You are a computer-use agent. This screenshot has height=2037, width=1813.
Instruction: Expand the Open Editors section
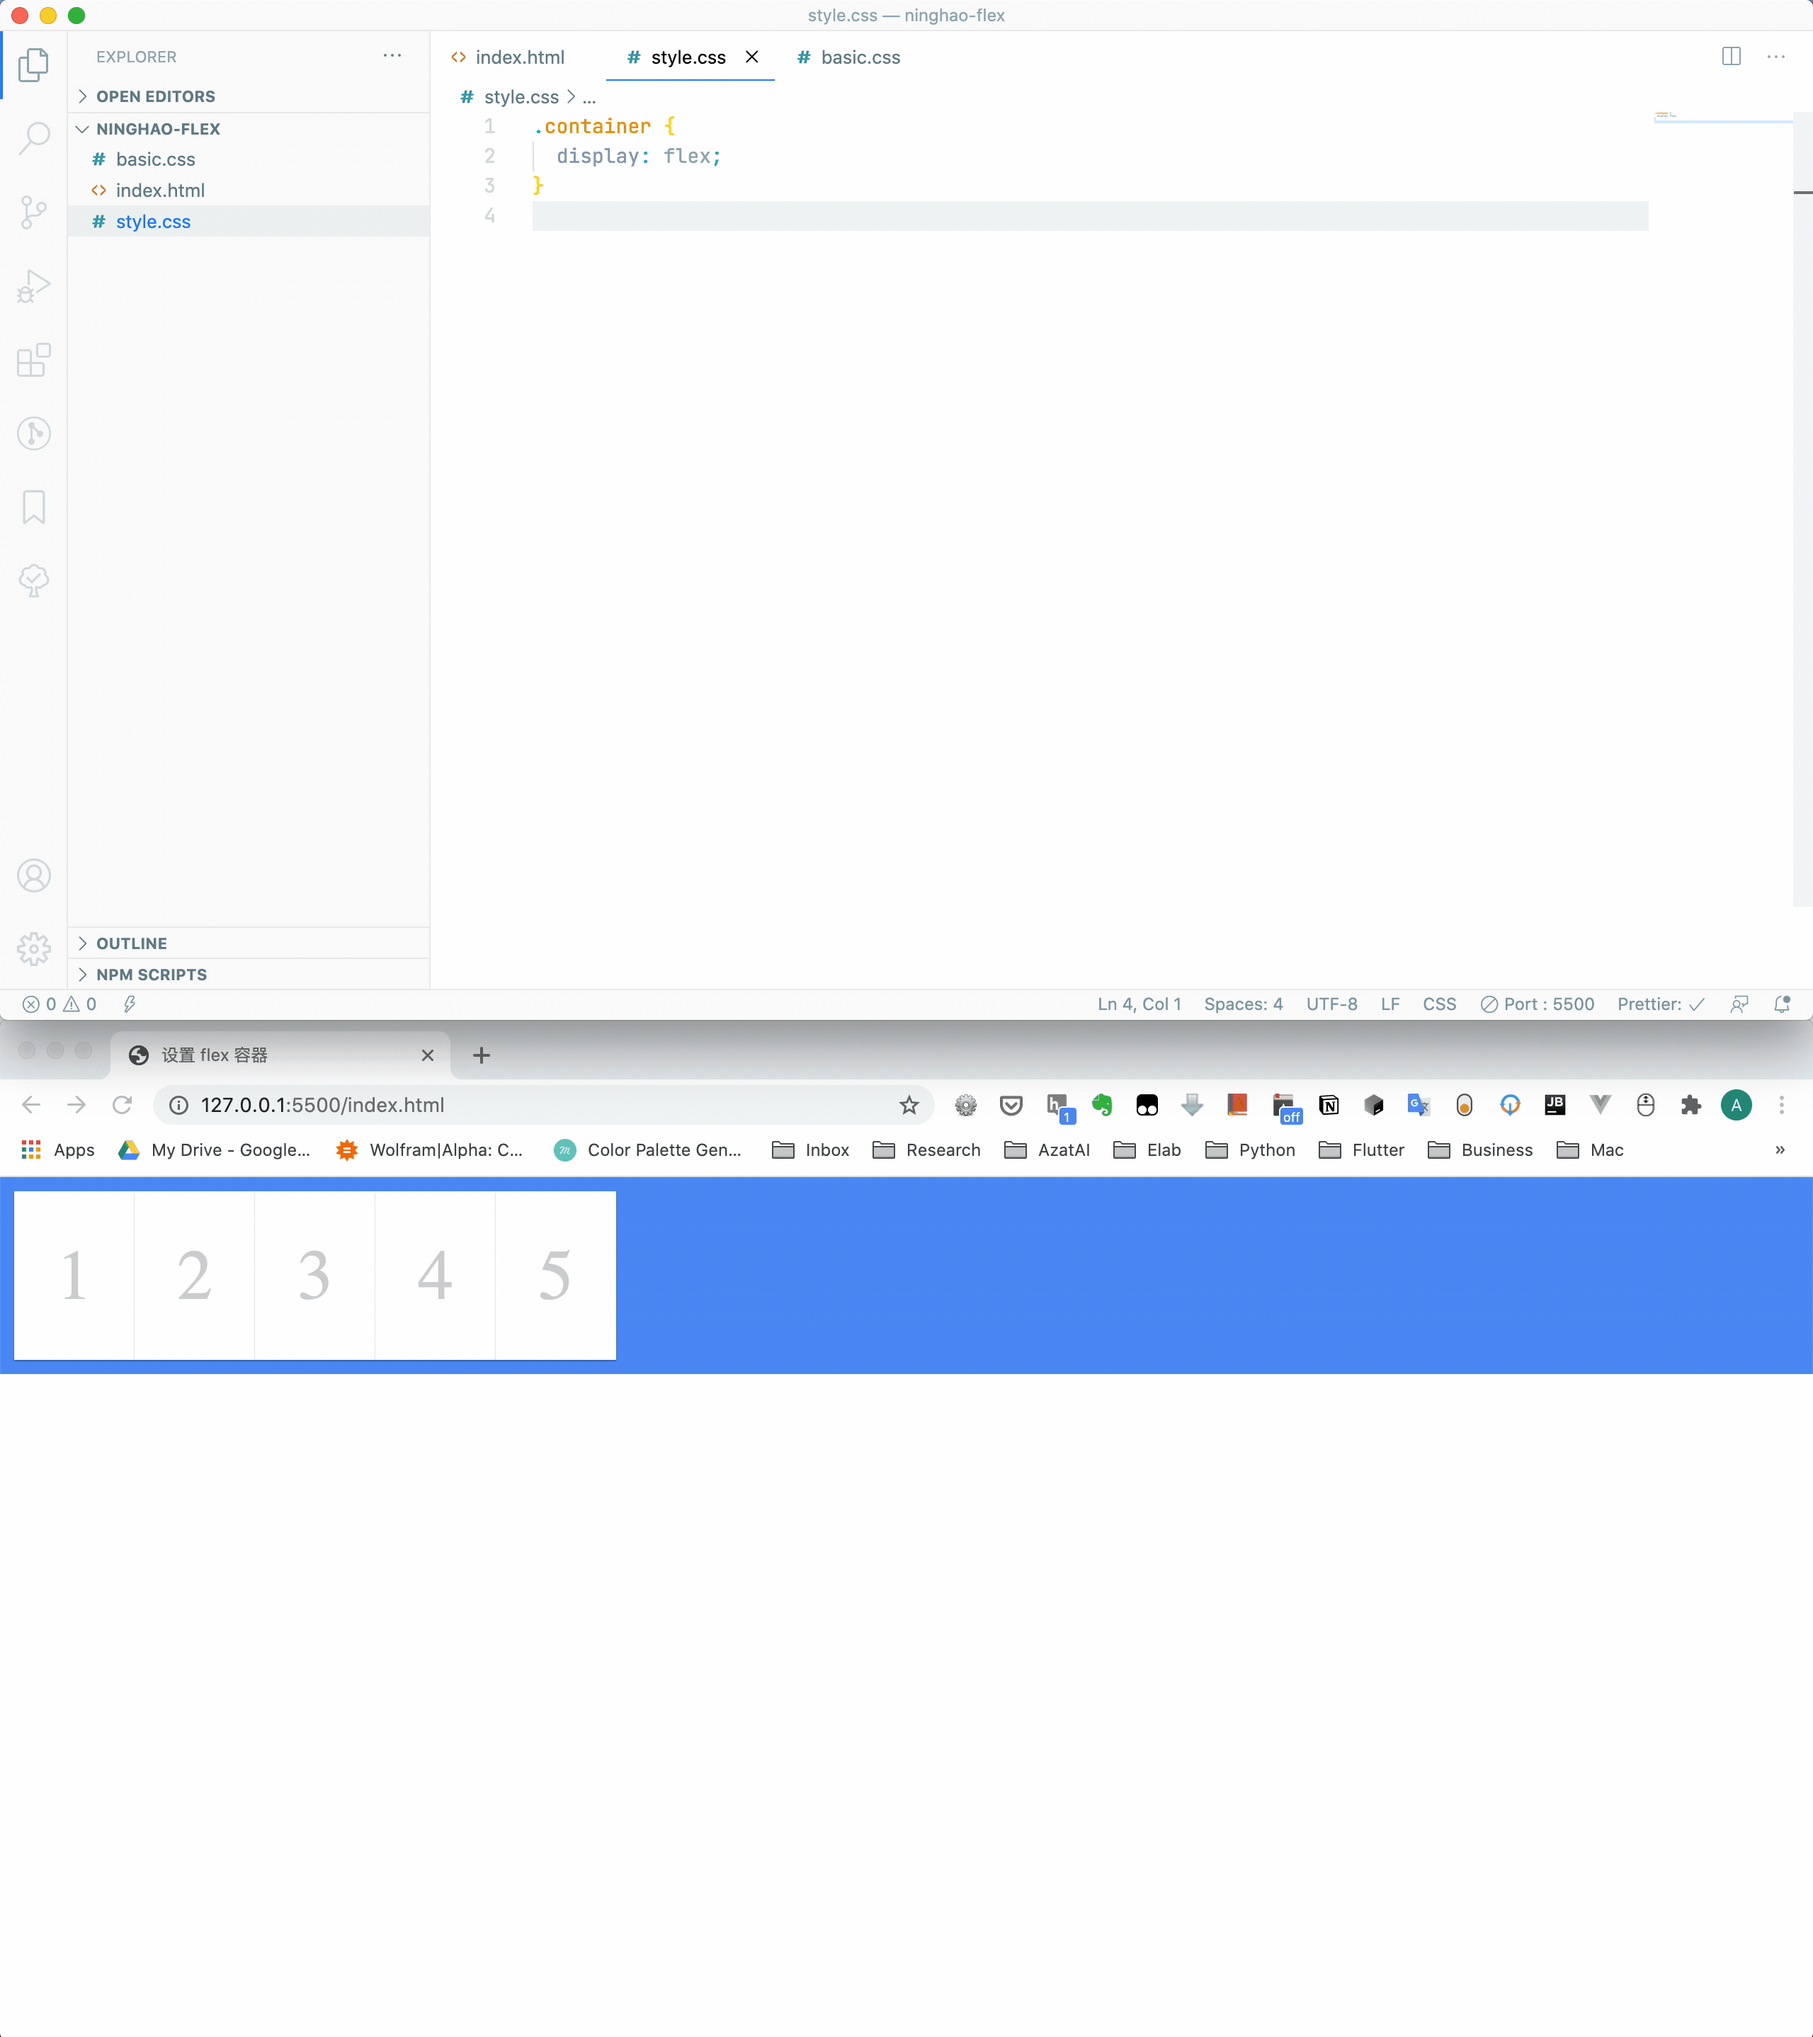click(154, 96)
